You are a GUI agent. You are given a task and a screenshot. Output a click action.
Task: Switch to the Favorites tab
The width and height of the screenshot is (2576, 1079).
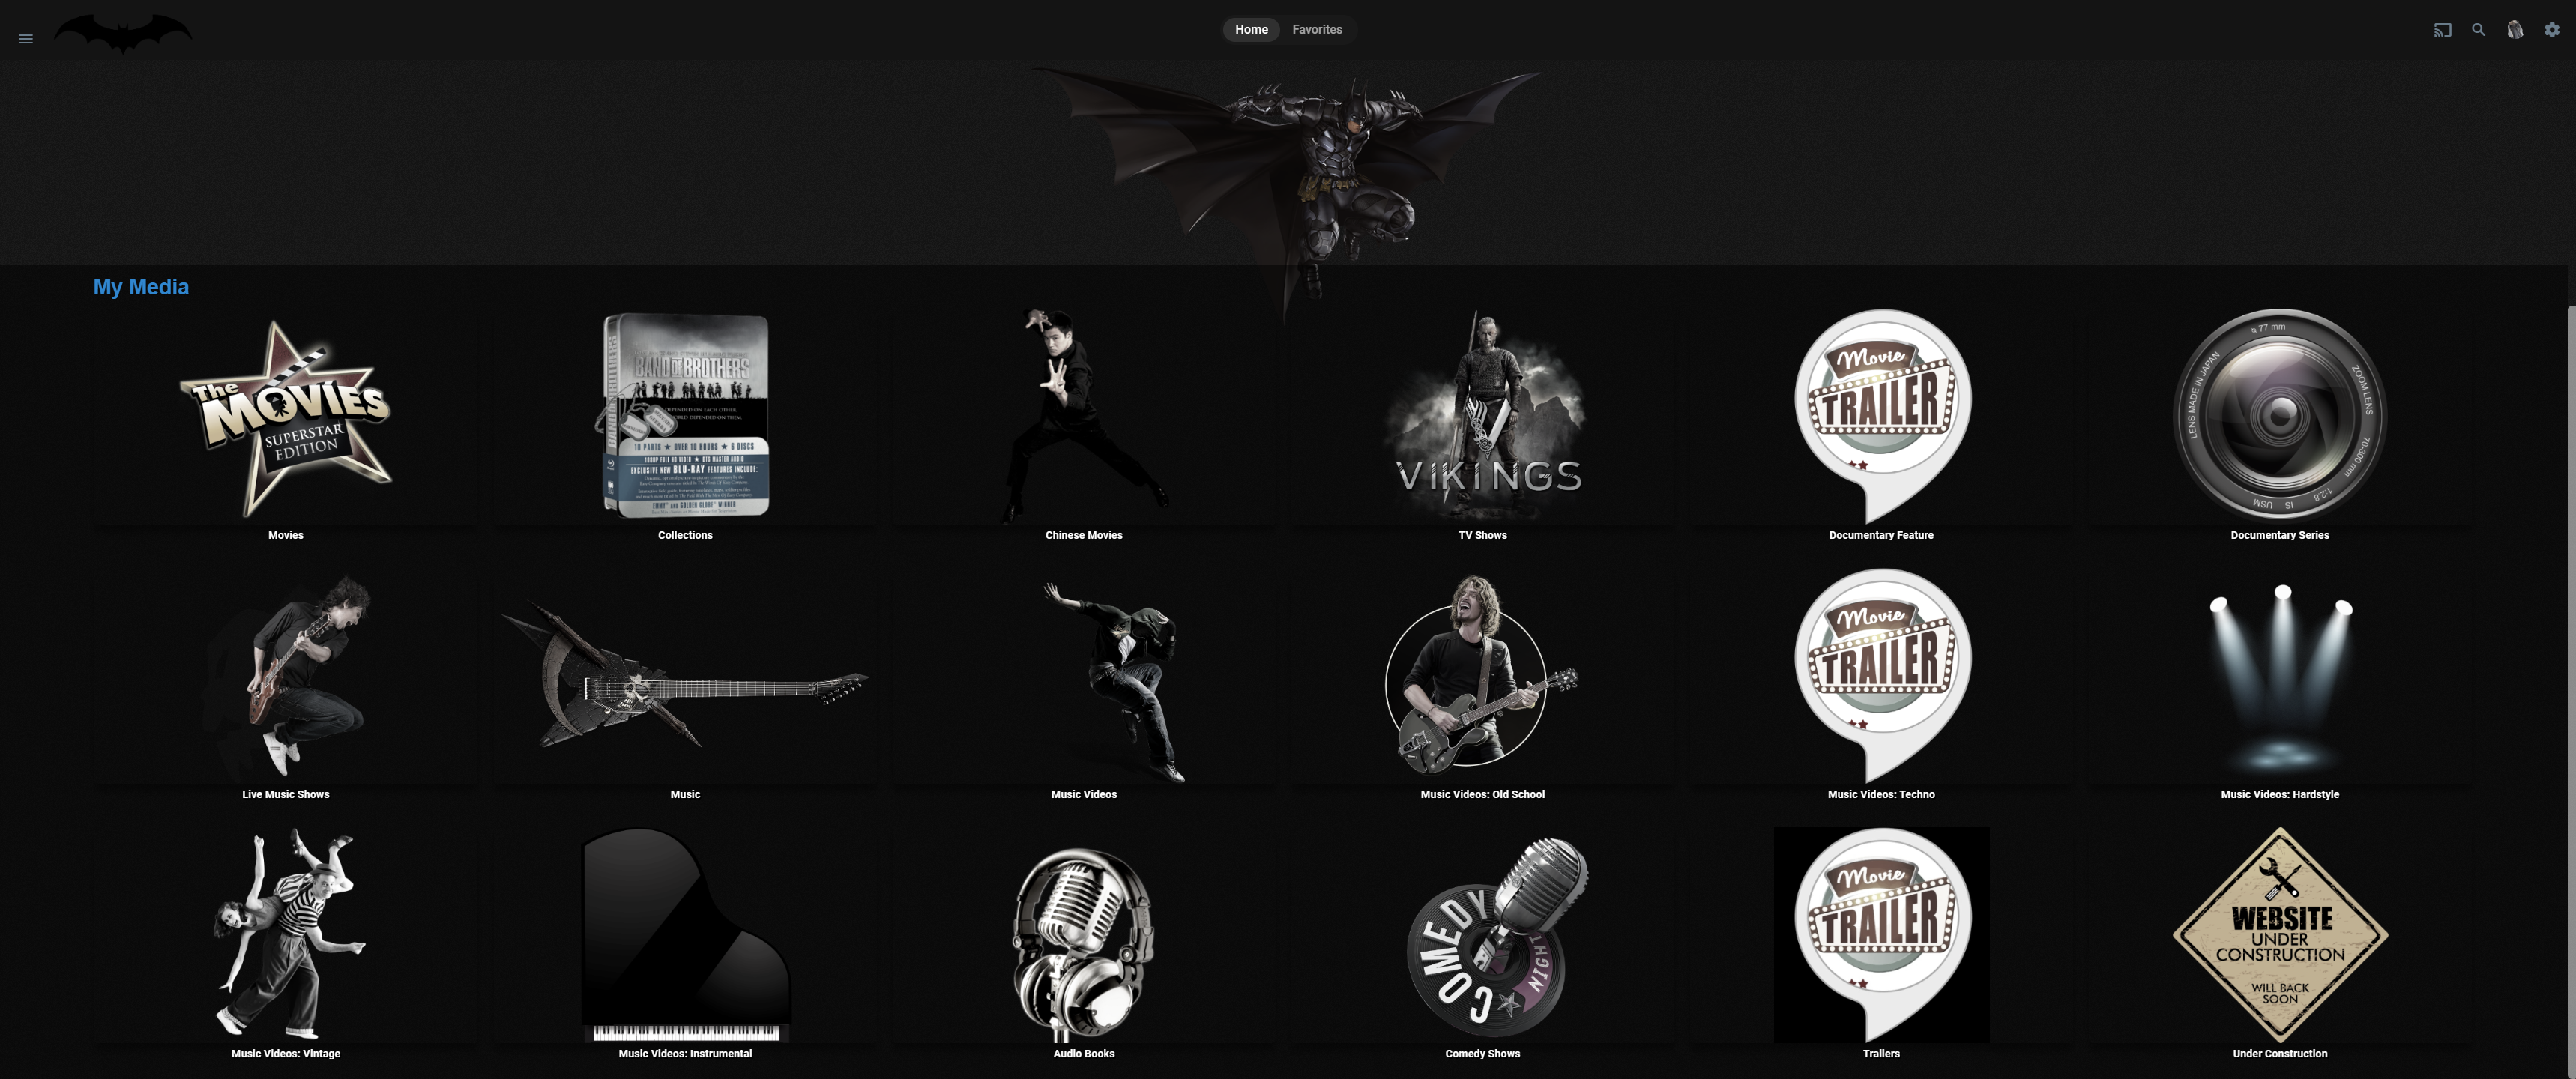pyautogui.click(x=1317, y=30)
